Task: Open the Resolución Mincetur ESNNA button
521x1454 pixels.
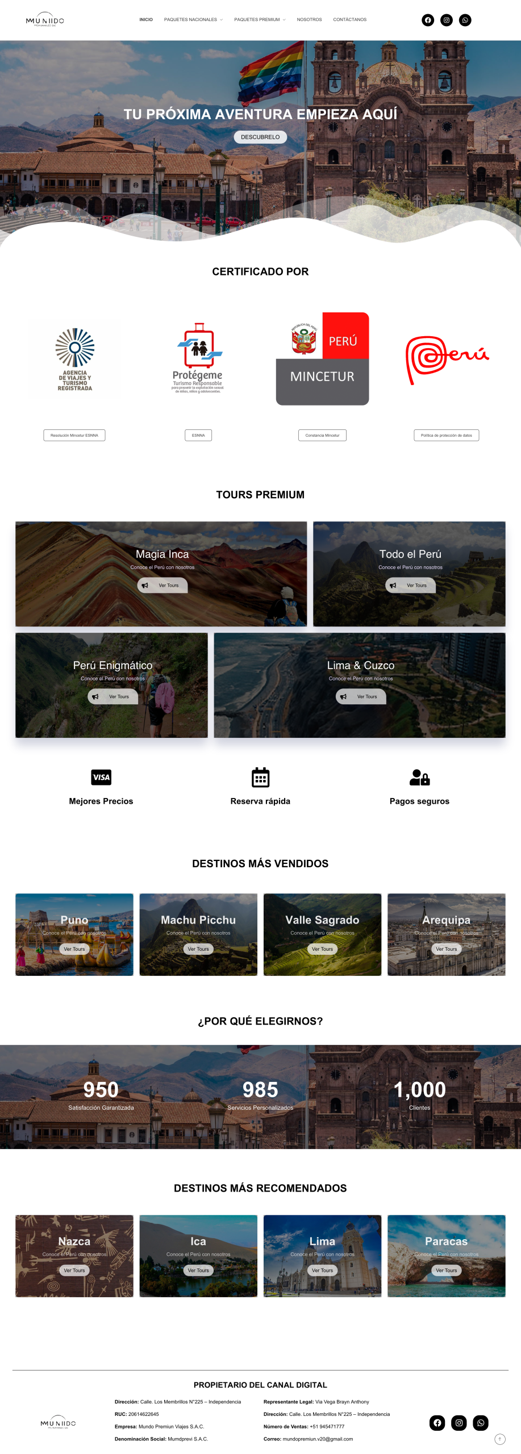Action: point(74,435)
